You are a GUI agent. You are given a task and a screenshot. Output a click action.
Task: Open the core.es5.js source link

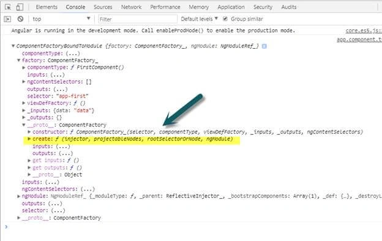pos(364,31)
